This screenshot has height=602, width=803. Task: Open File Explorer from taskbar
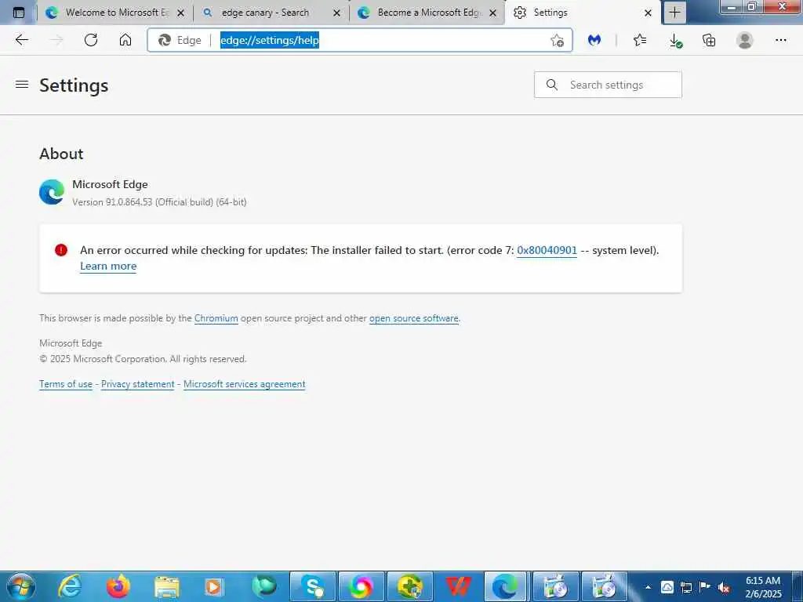pyautogui.click(x=167, y=586)
